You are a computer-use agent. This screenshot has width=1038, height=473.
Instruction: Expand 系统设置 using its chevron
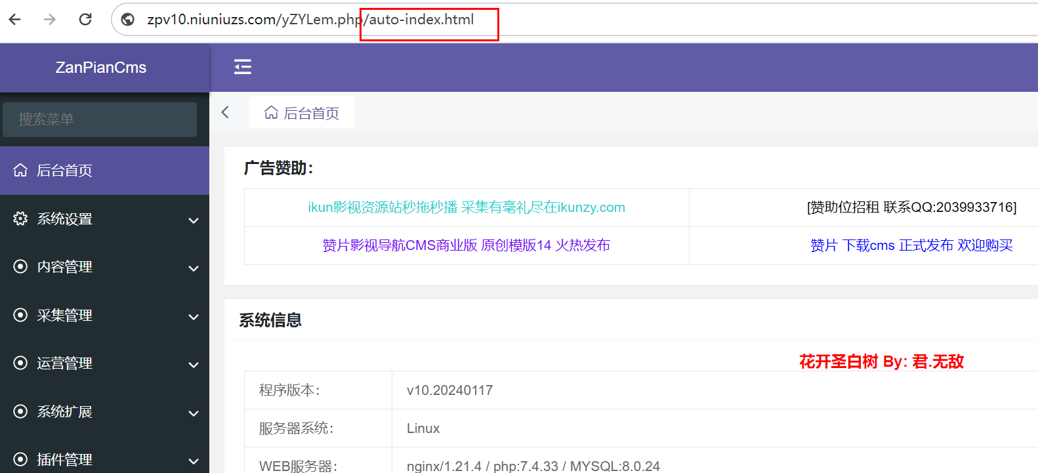(194, 220)
